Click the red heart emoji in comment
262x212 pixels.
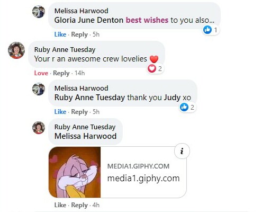154,59
